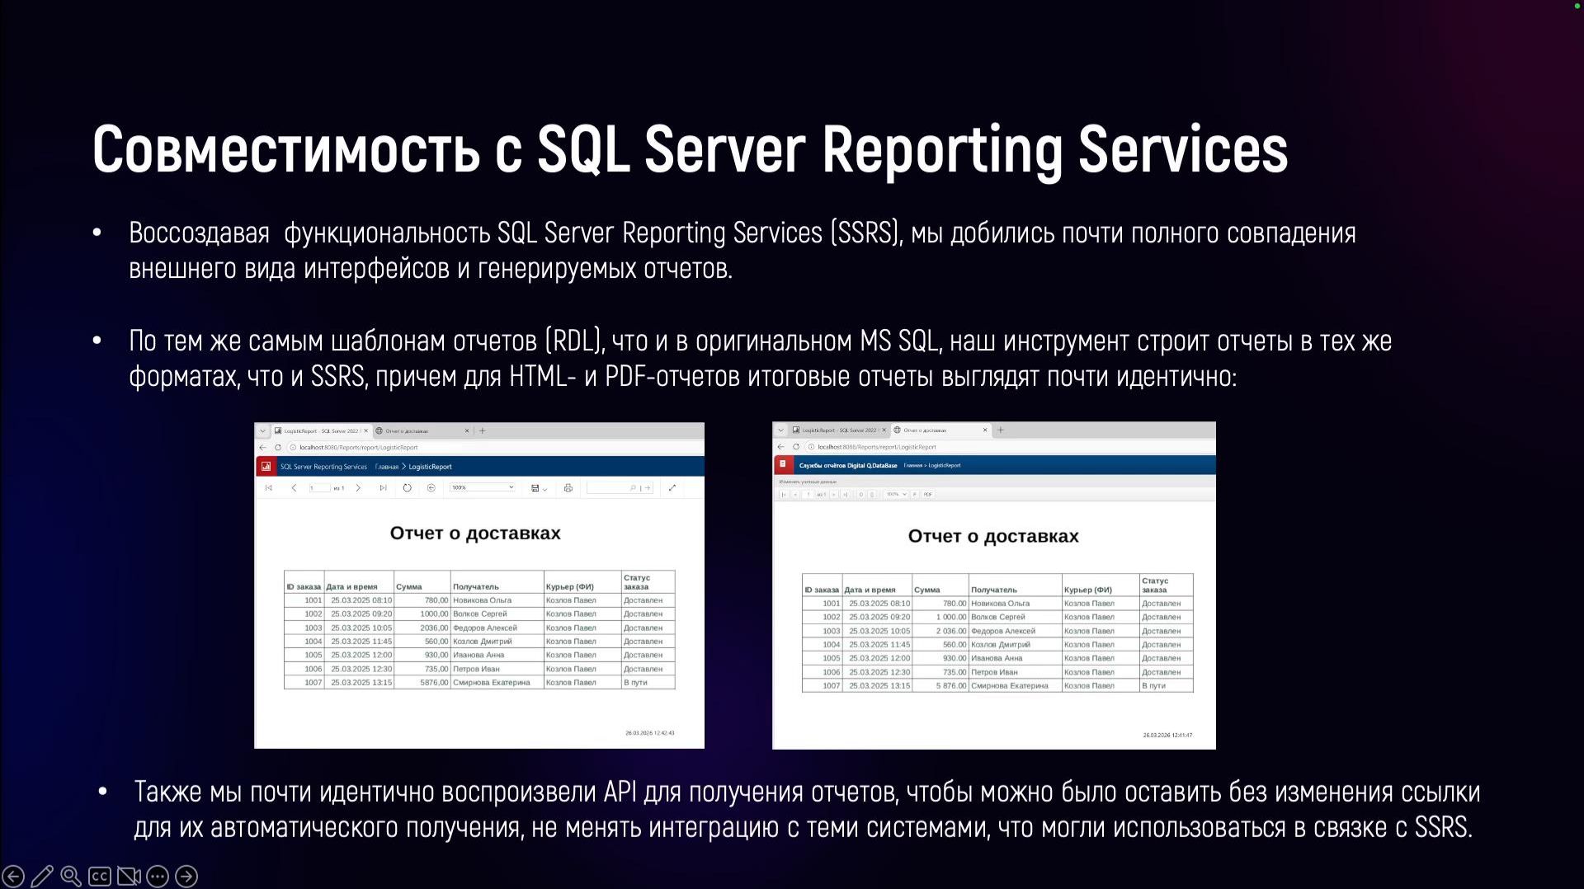Viewport: 1584px width, 889px height.
Task: Select the slideshow pen tool
Action: point(42,876)
